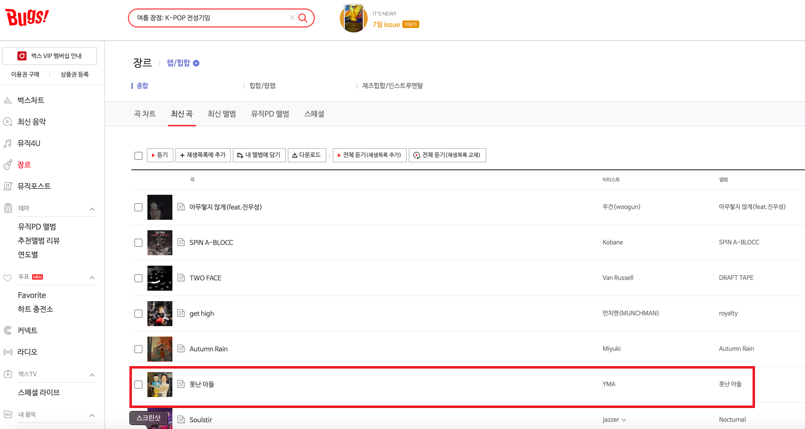Open the SPIN A-BLOCC album cover thumbnail

(x=160, y=243)
